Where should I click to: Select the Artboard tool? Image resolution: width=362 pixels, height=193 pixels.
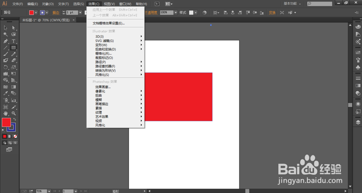[x=5, y=107]
